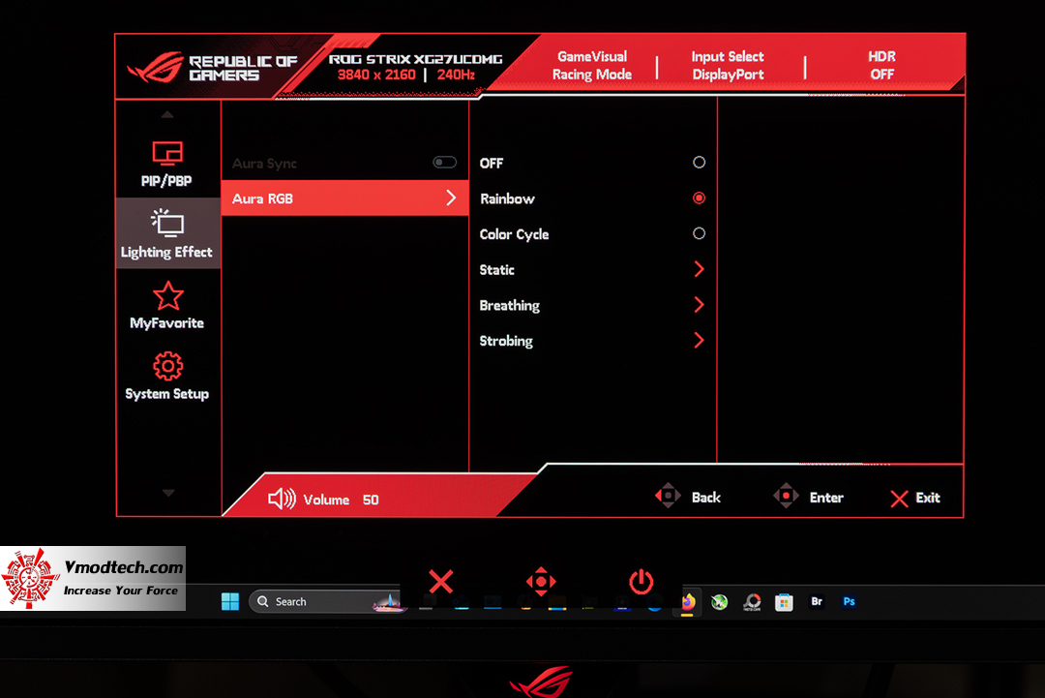
Task: Open Firefox from the taskbar
Action: coord(687,602)
